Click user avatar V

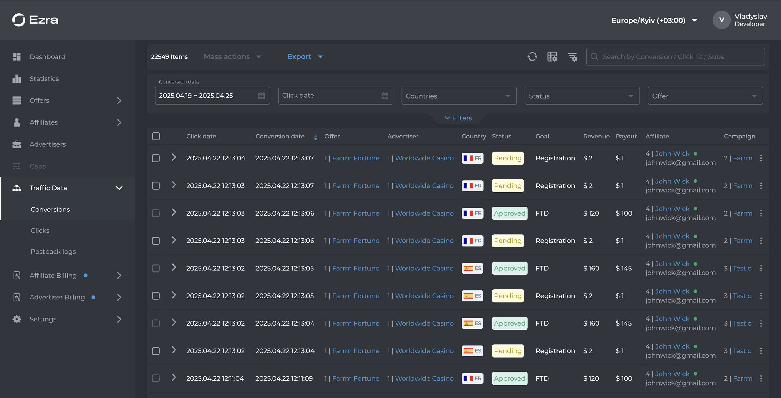[722, 20]
